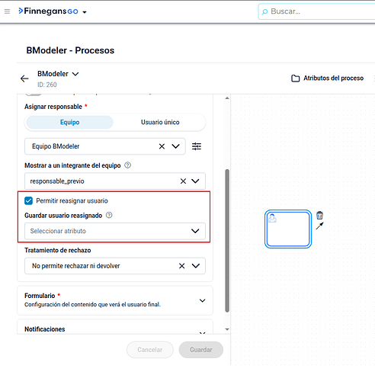
Task: Click the back arrow next to BModeler
Action: pyautogui.click(x=24, y=78)
